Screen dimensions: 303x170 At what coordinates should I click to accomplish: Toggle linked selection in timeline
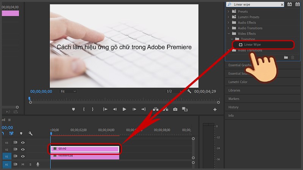[x=11, y=133]
